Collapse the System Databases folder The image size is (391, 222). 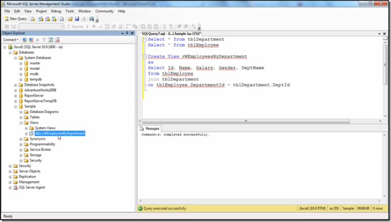click(x=15, y=58)
